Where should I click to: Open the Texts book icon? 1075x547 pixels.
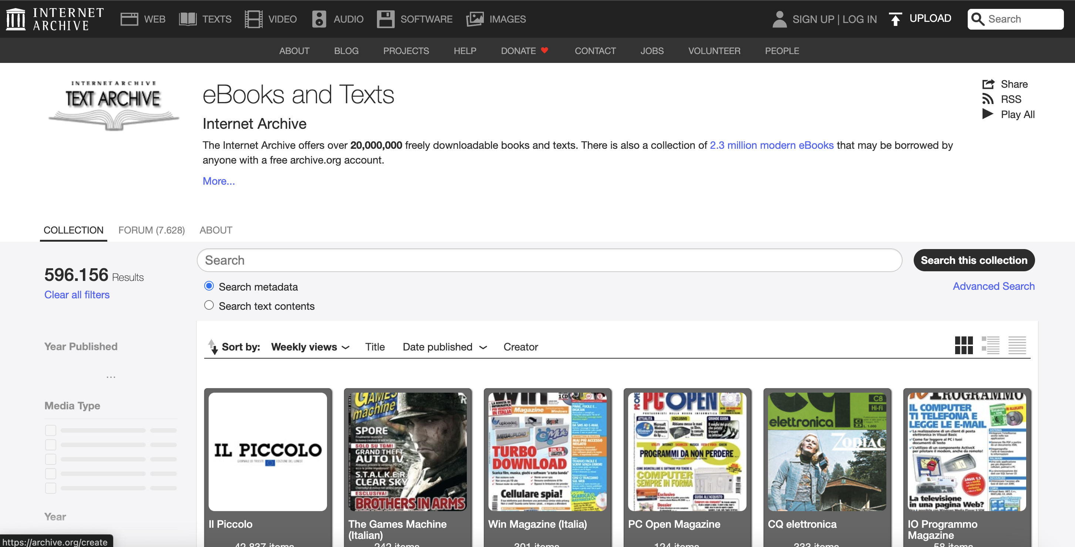(188, 19)
